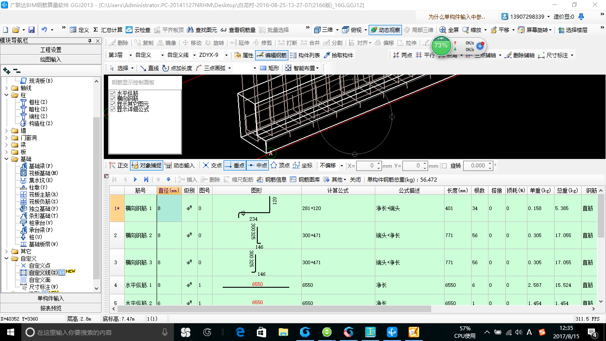Expand the 墙 tree folder
606x341 pixels.
point(7,131)
